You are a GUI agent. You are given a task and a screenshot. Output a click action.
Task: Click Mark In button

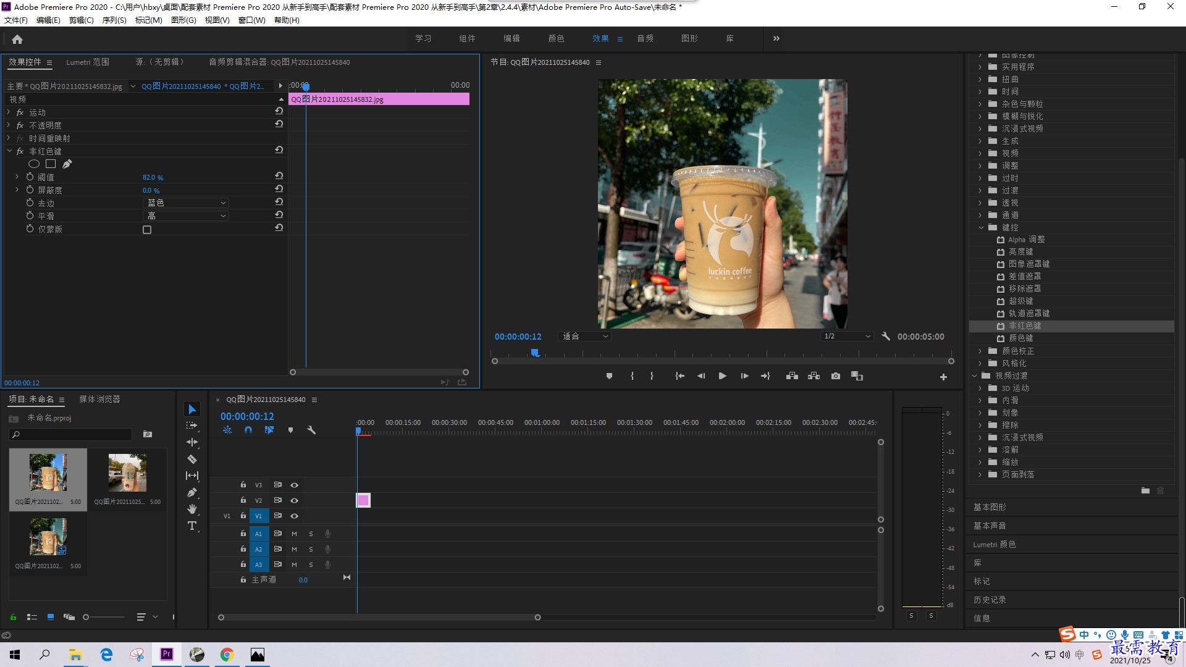point(632,376)
